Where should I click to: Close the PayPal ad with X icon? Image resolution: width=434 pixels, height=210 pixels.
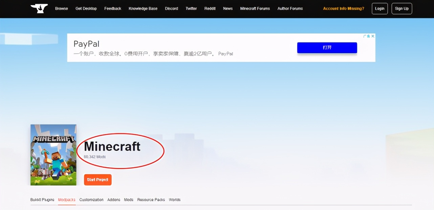click(373, 36)
